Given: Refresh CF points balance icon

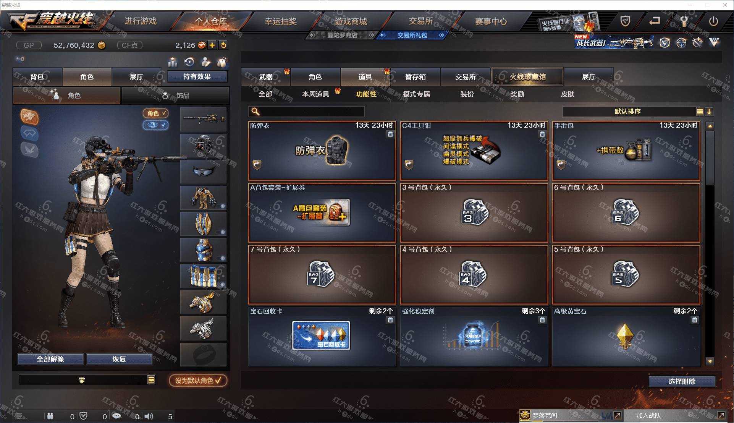Looking at the screenshot, I should click(x=223, y=45).
